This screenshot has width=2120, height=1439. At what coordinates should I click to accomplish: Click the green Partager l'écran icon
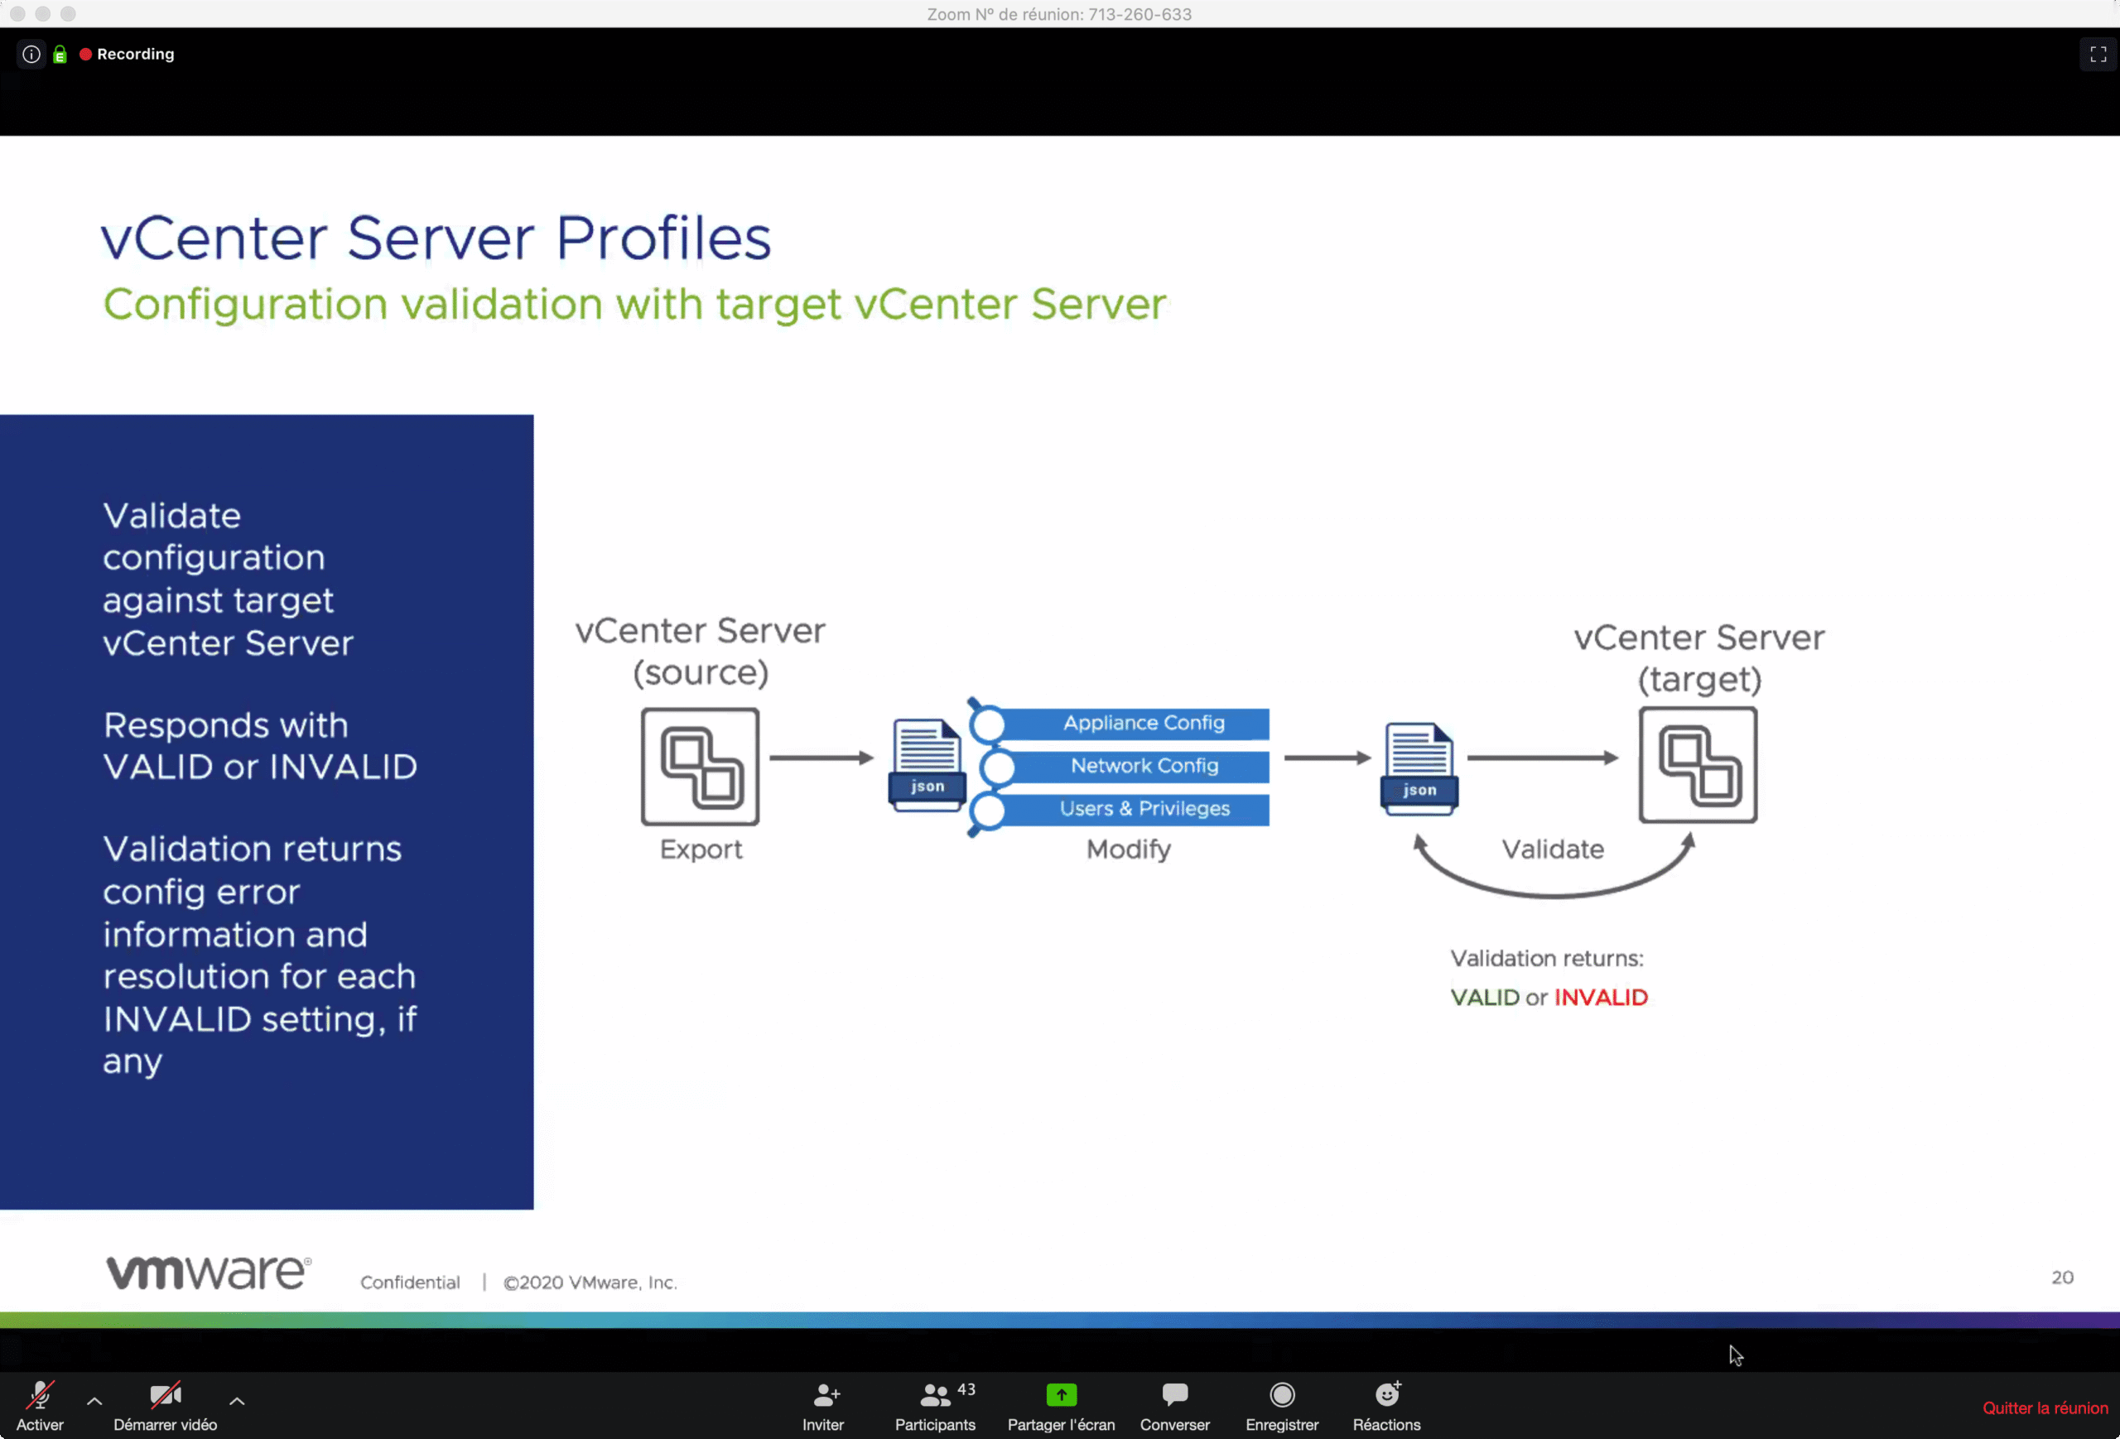(1061, 1394)
